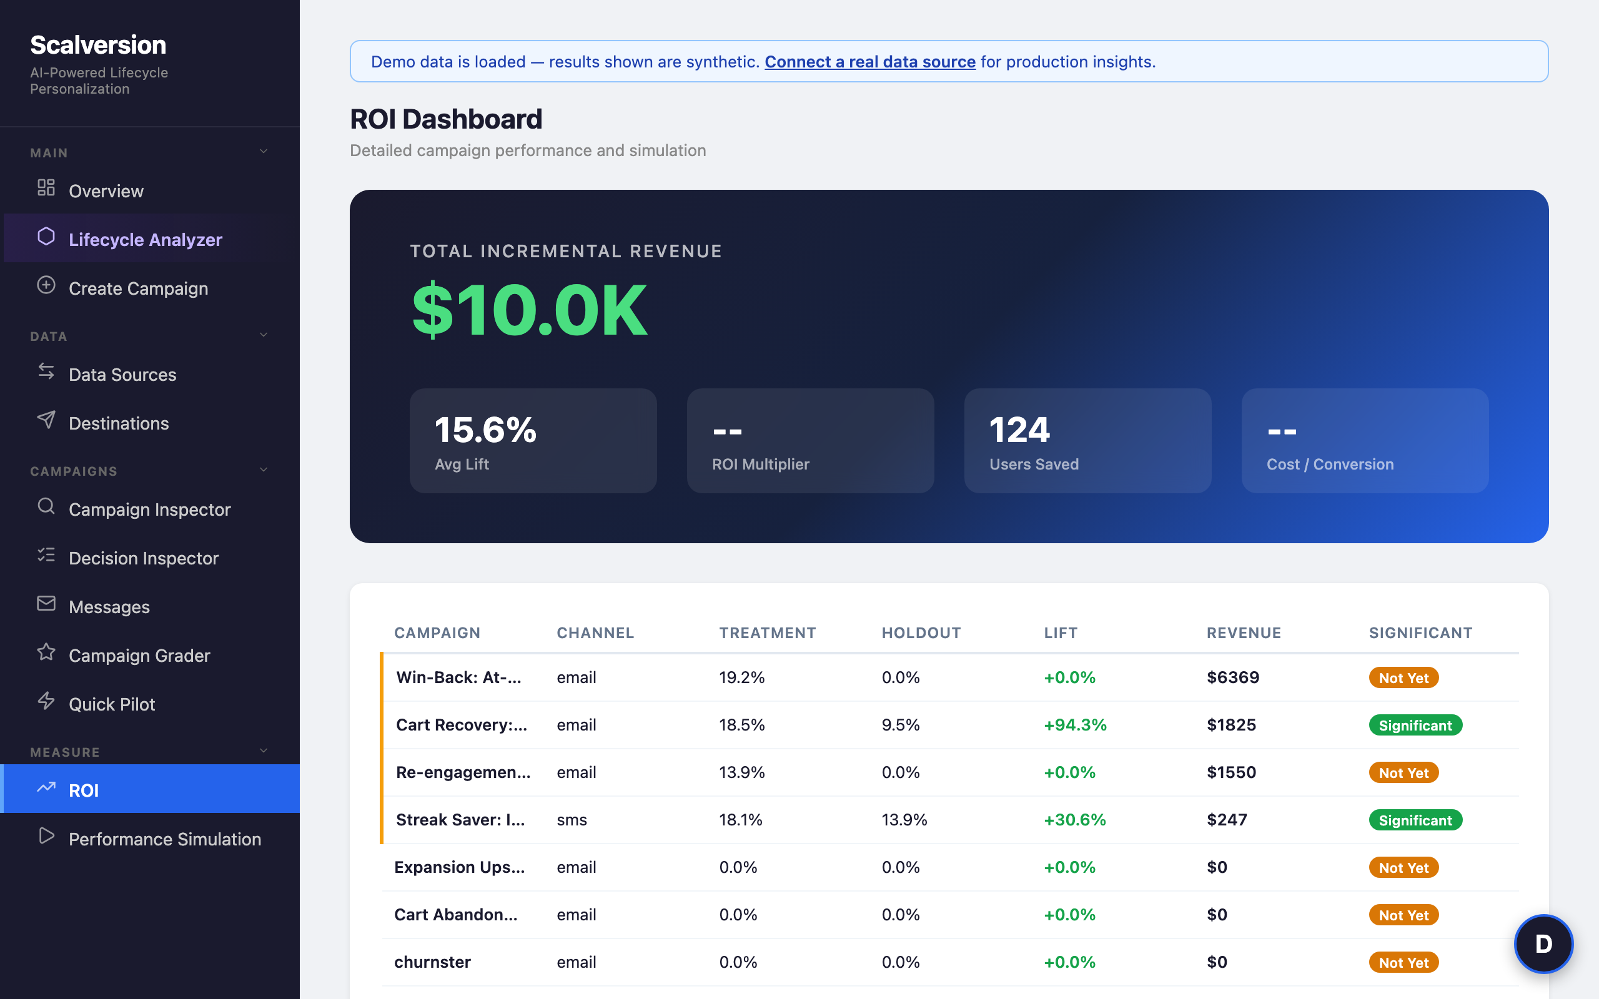The width and height of the screenshot is (1599, 999).
Task: Click the Data Sources arrows icon
Action: [46, 372]
